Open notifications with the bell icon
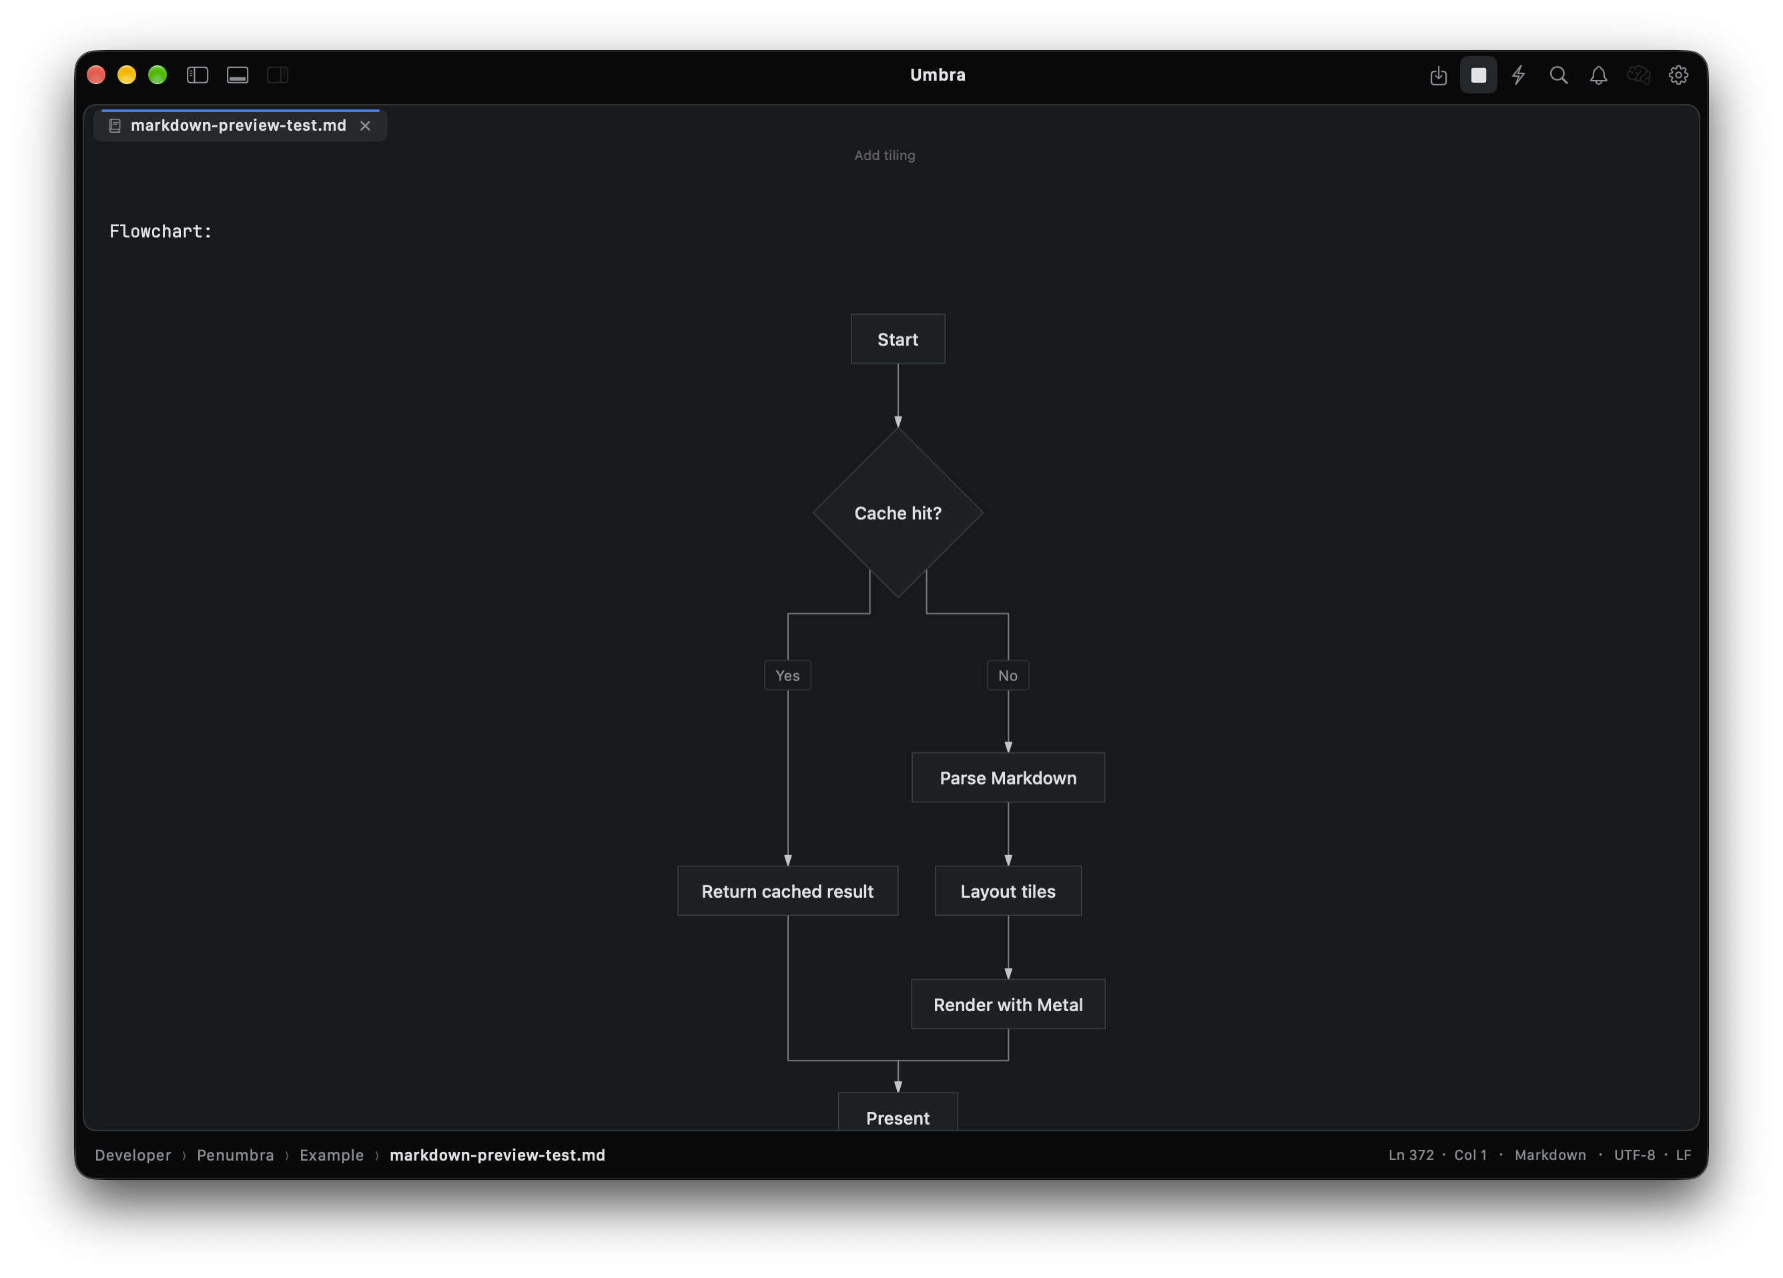1783x1278 pixels. 1598,75
